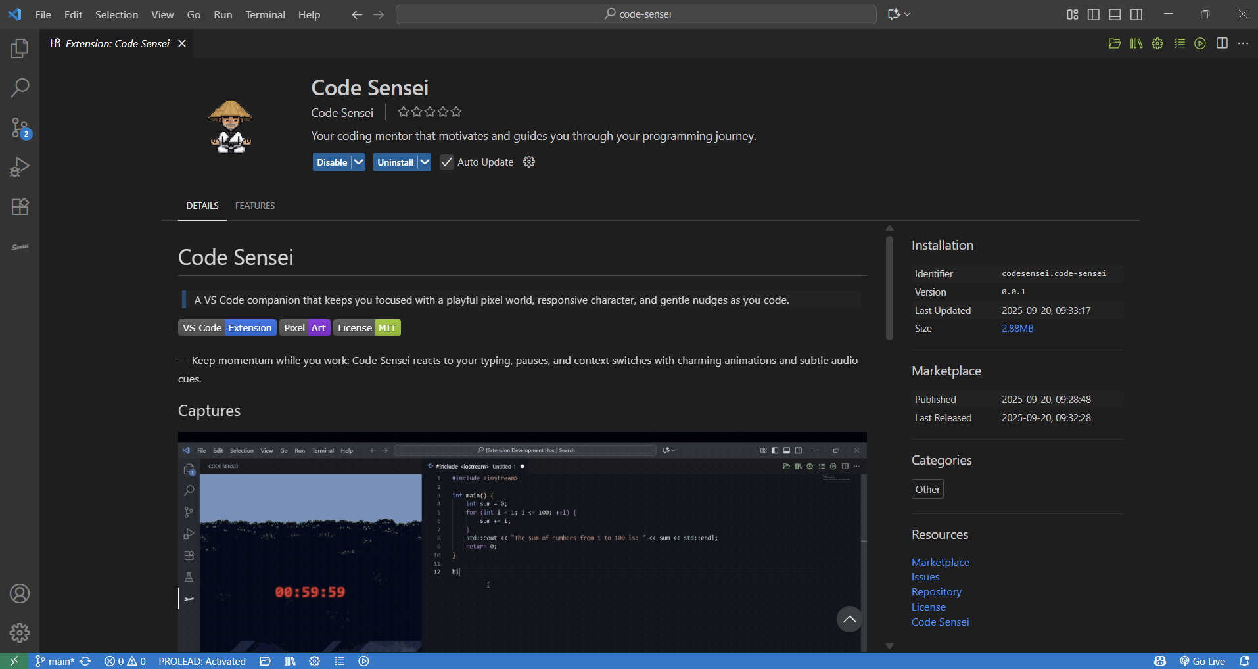Open the Code Sensei resource link
This screenshot has width=1258, height=669.
(x=940, y=622)
